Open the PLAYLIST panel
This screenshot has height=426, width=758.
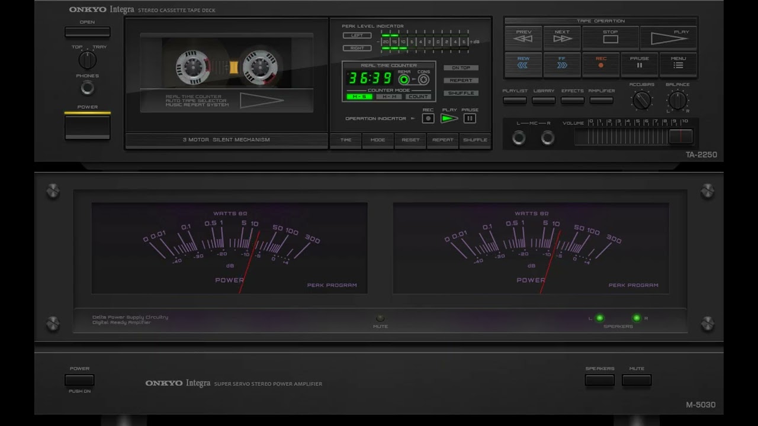click(515, 100)
